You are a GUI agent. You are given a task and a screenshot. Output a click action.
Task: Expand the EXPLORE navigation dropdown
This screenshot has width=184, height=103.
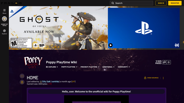click(x=52, y=67)
